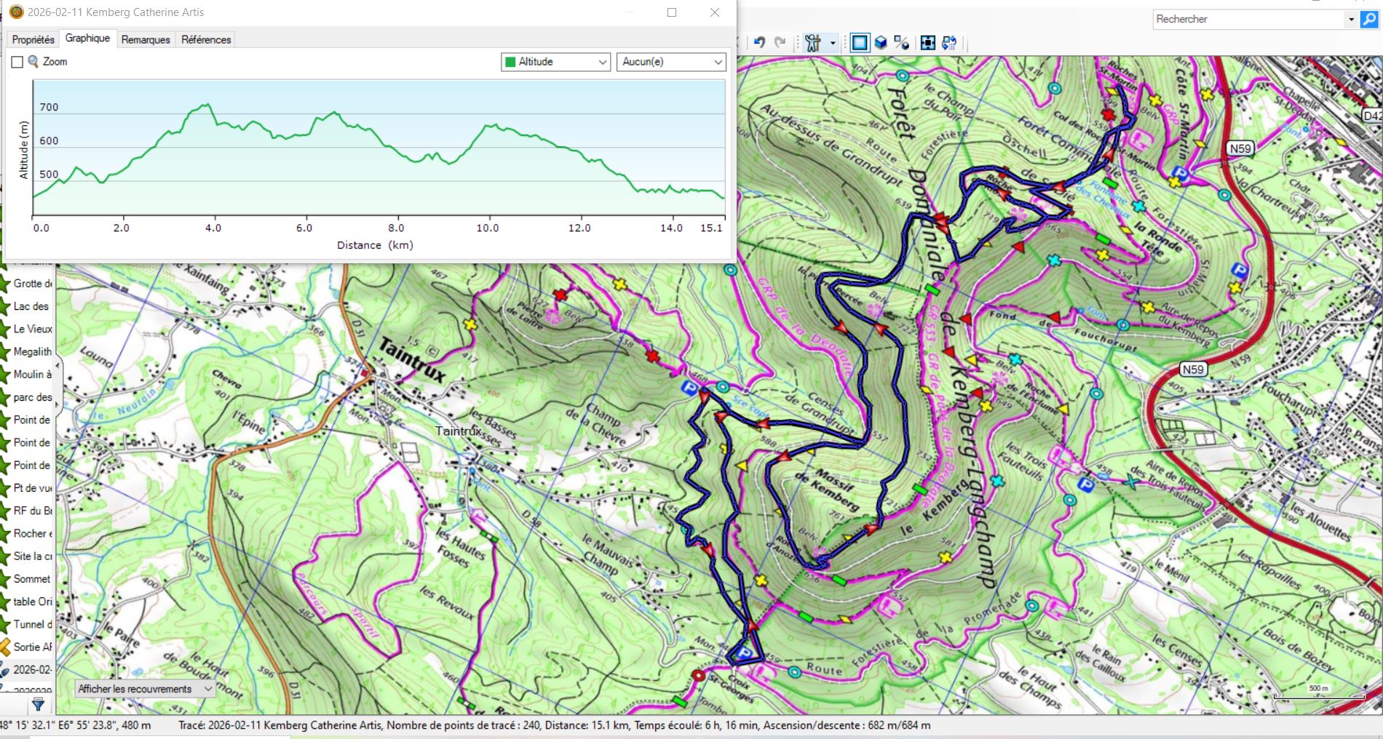Open the Remarques tab
This screenshot has height=739, width=1383.
146,39
